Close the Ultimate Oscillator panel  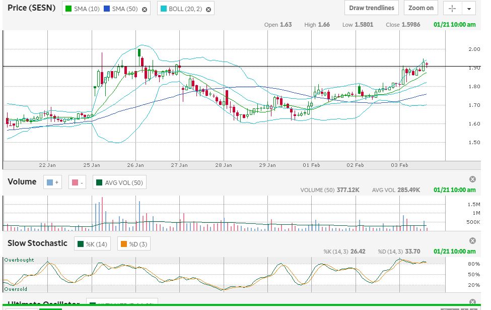[472, 302]
